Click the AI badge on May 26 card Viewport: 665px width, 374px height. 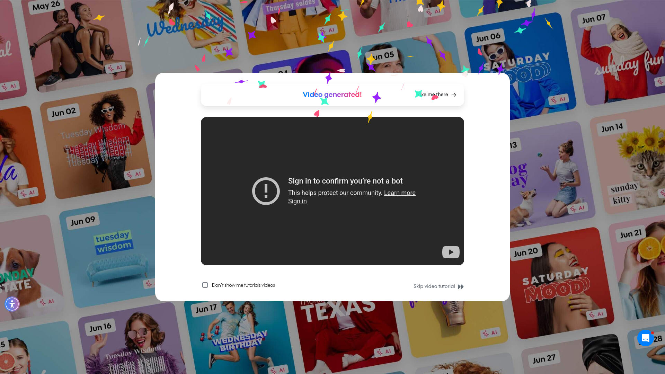pyautogui.click(x=115, y=68)
